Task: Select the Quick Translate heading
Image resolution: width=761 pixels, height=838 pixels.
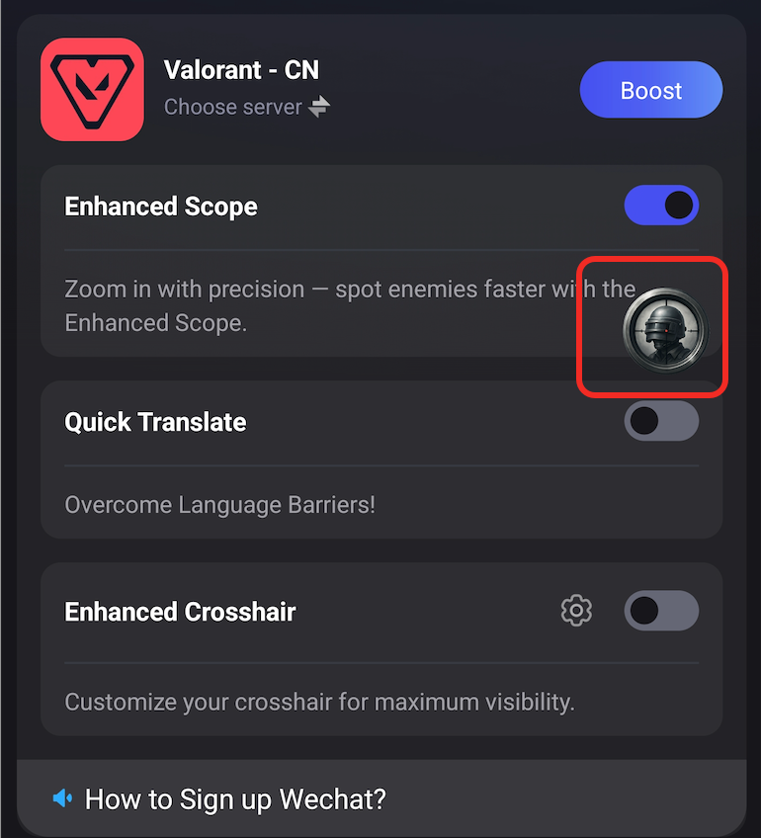Action: coord(155,422)
